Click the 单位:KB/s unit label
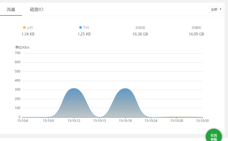 click(22, 47)
